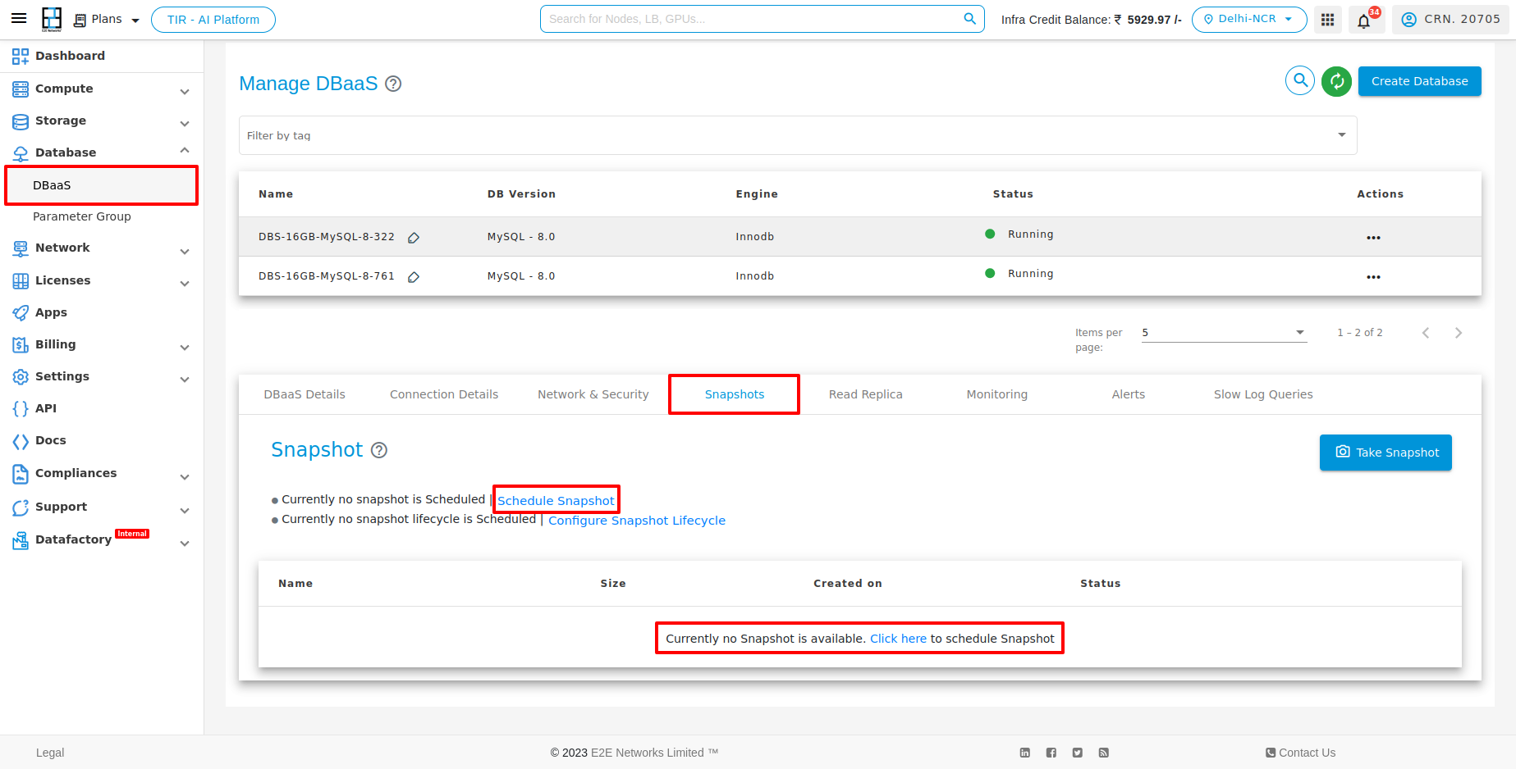This screenshot has height=769, width=1516.
Task: Open Filter by tag dropdown
Action: click(x=798, y=135)
